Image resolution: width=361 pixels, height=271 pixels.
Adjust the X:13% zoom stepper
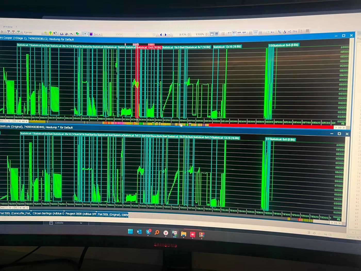coord(189,34)
